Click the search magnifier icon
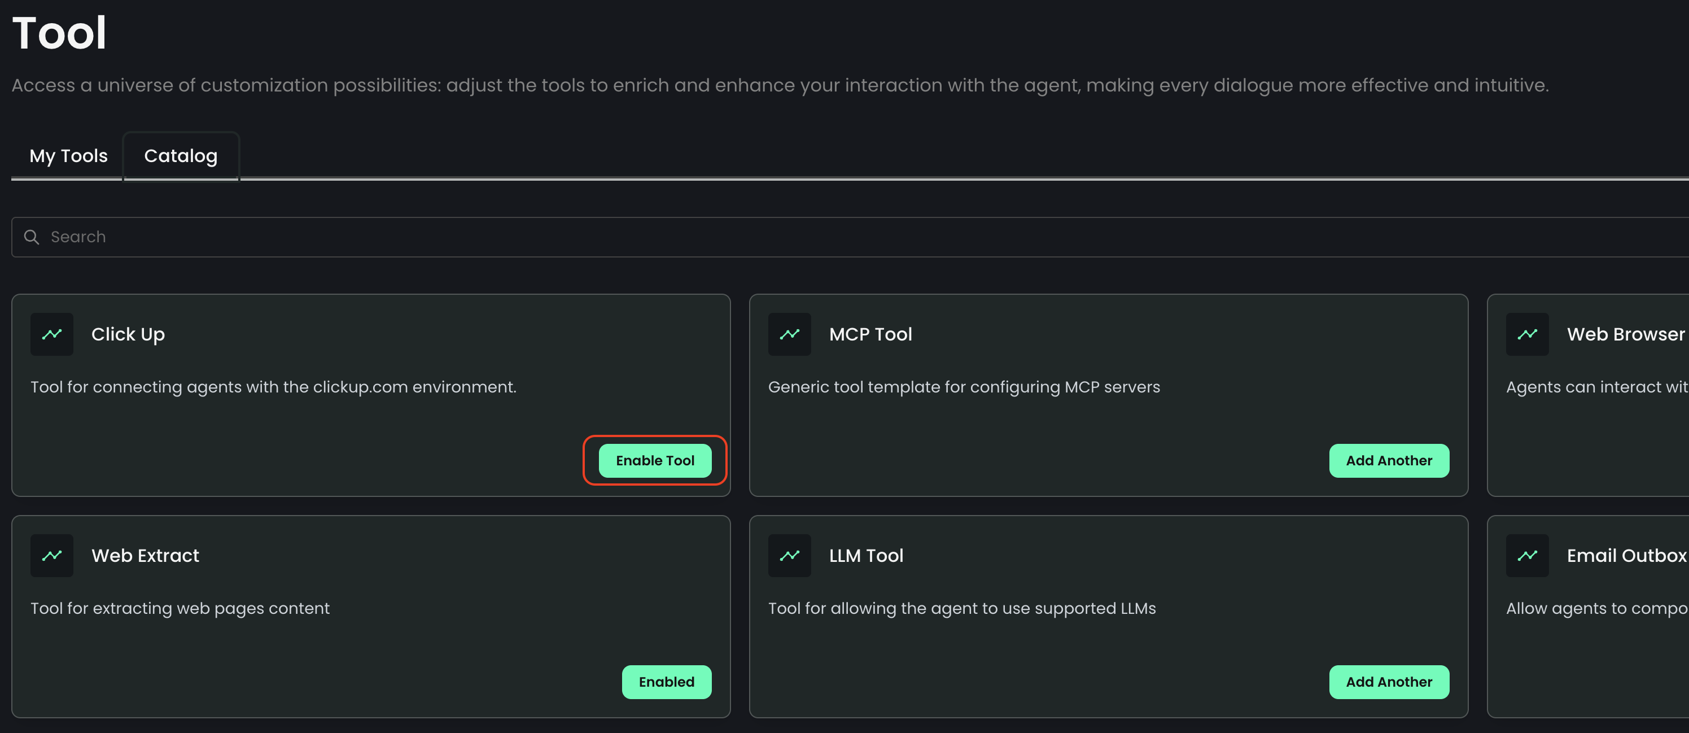Image resolution: width=1689 pixels, height=733 pixels. coord(32,237)
